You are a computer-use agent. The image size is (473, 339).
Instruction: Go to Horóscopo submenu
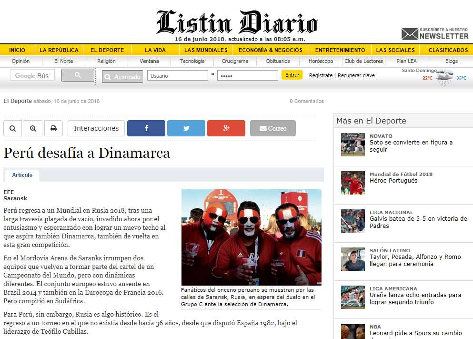coord(321,61)
